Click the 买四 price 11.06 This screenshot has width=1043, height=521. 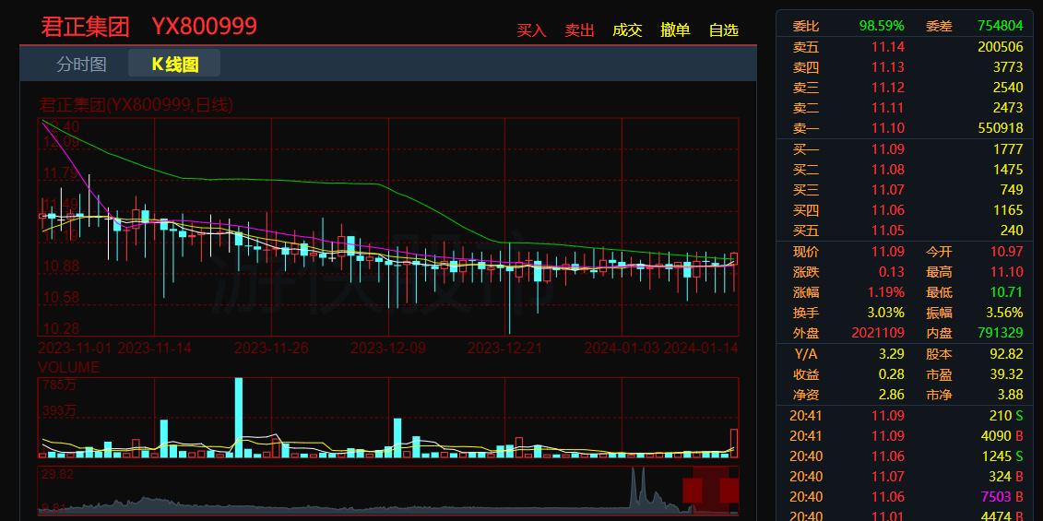pyautogui.click(x=888, y=210)
